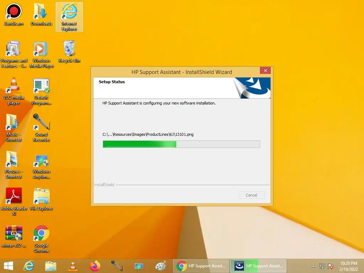
Task: Select VLC media player desktop icon
Action: (14, 91)
